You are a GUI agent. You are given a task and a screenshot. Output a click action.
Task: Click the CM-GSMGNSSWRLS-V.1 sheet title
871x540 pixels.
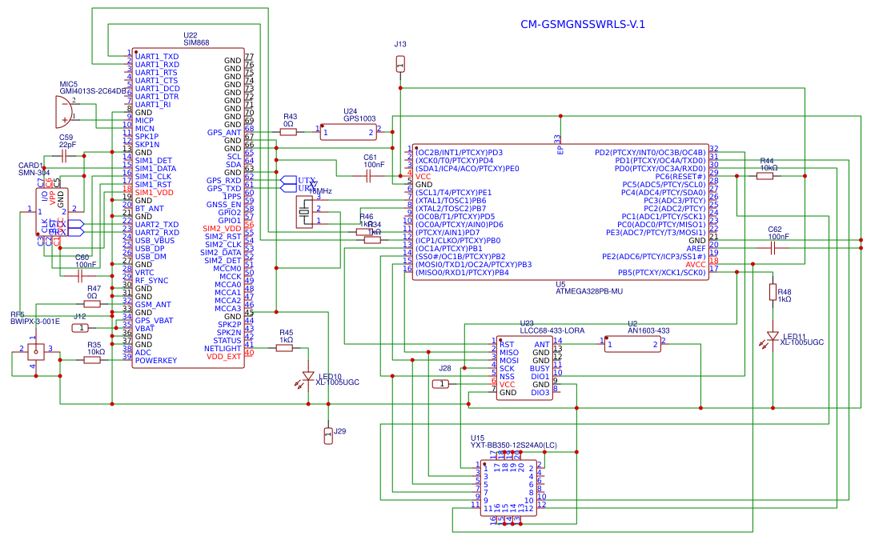pos(583,25)
